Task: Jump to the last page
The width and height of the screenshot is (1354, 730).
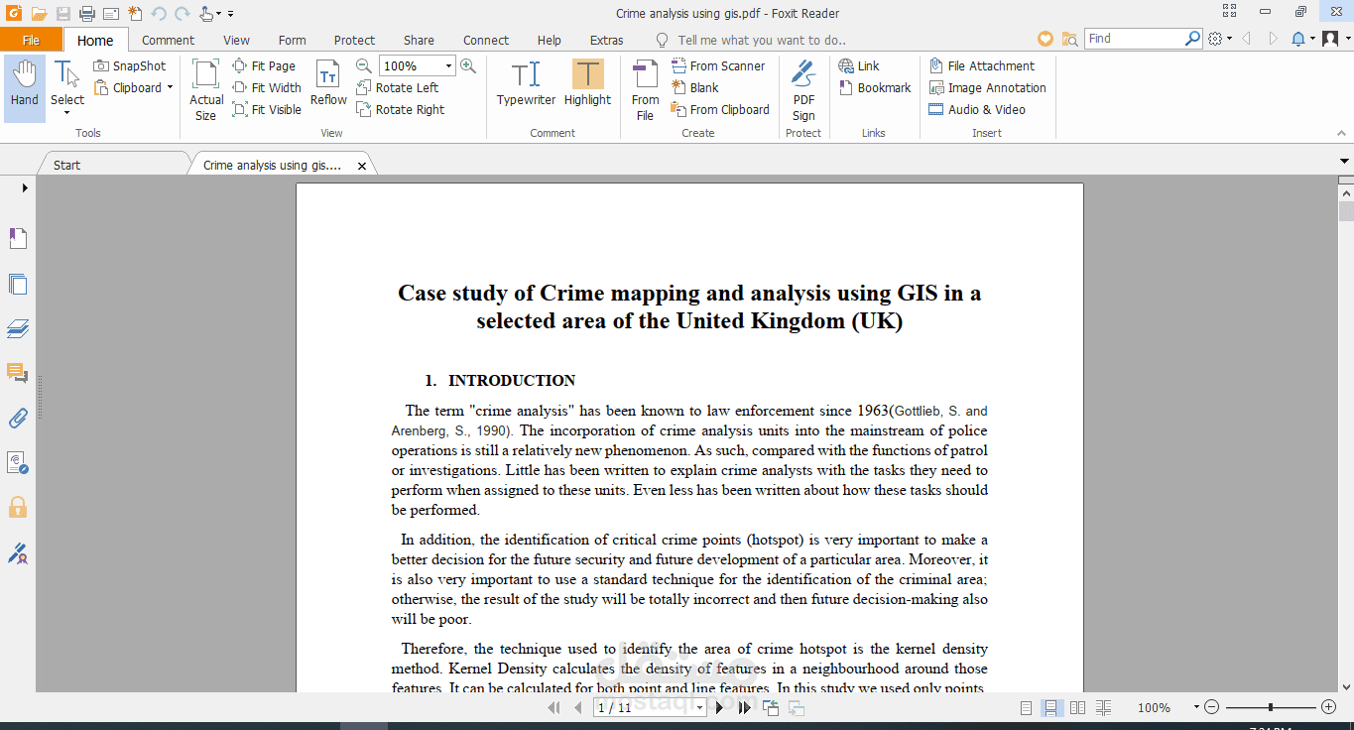Action: pos(744,707)
